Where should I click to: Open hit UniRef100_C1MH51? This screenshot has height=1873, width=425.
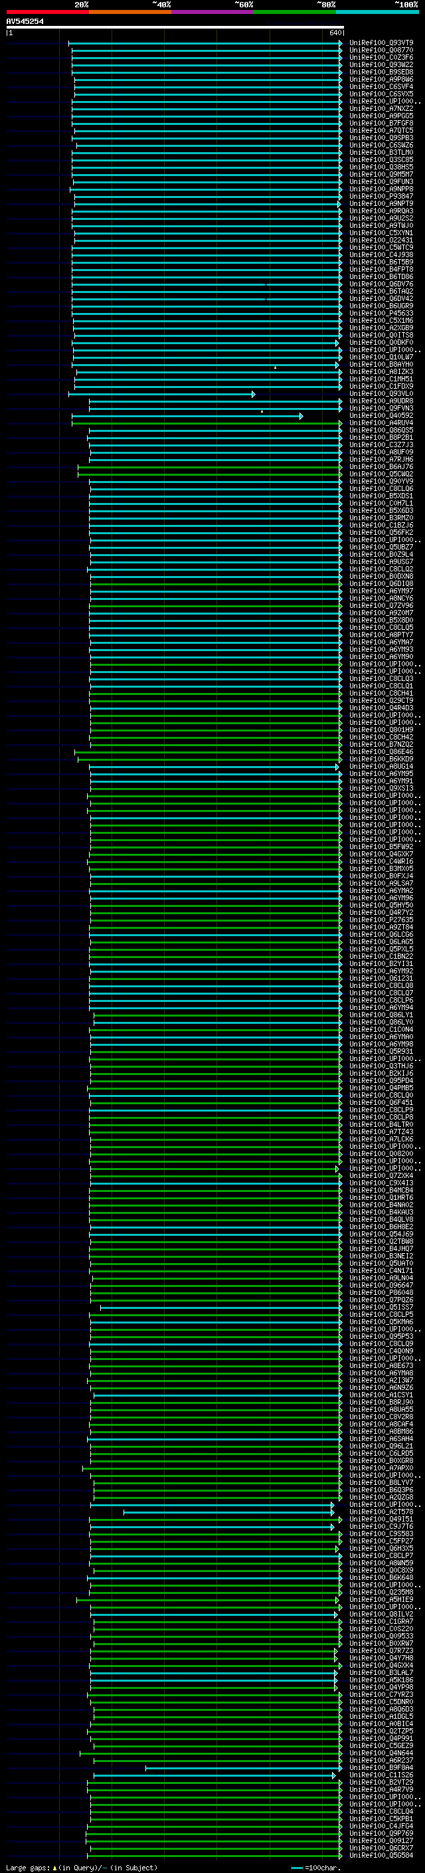click(381, 379)
